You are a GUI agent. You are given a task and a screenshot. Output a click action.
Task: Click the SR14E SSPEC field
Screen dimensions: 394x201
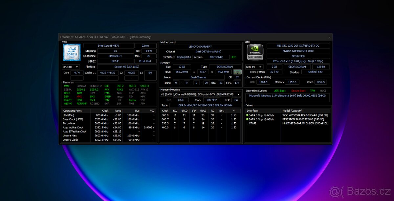click(115, 61)
